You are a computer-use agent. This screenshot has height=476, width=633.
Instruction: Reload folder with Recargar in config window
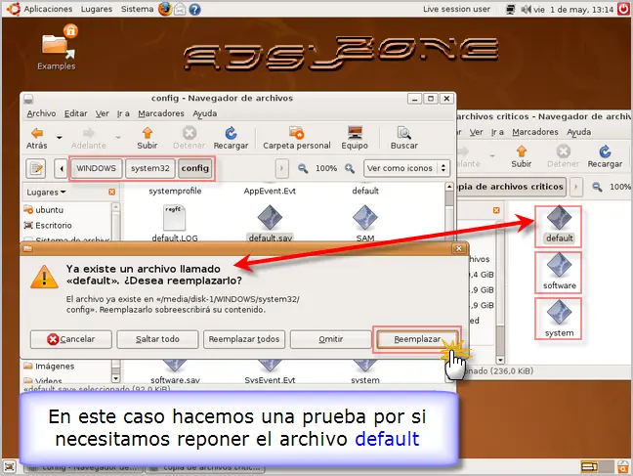231,138
